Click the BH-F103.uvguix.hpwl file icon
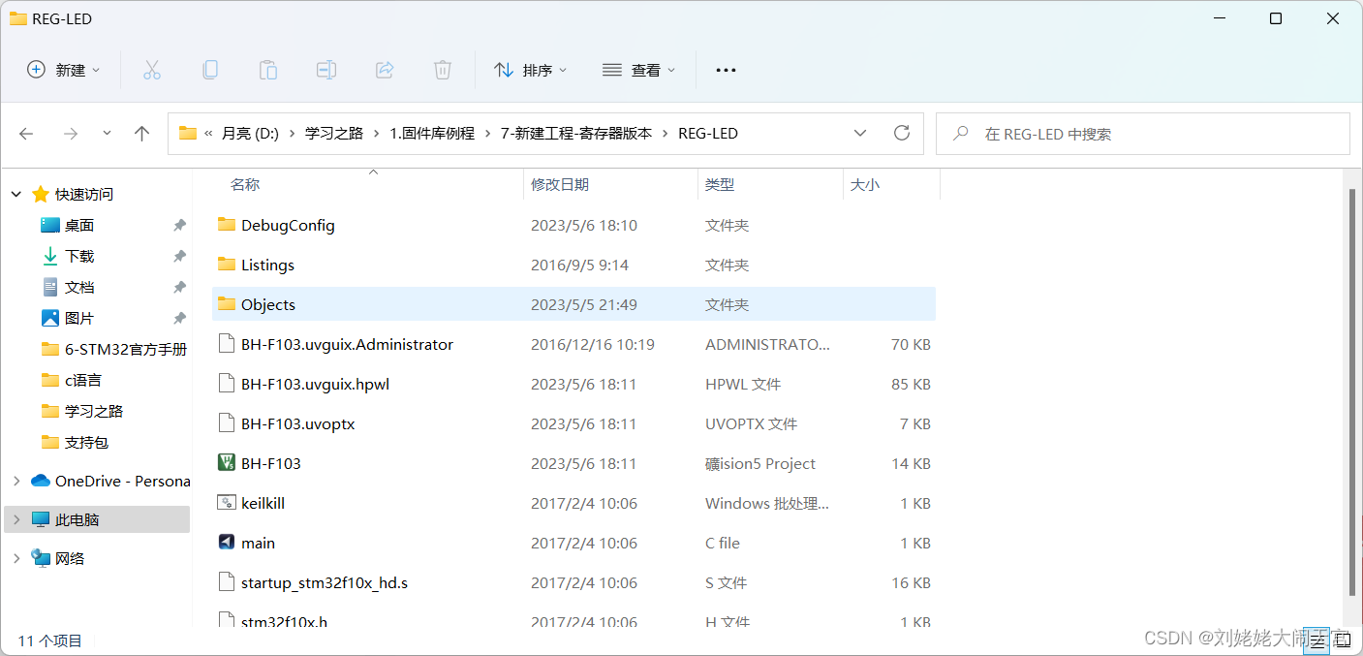This screenshot has width=1363, height=656. 227,384
